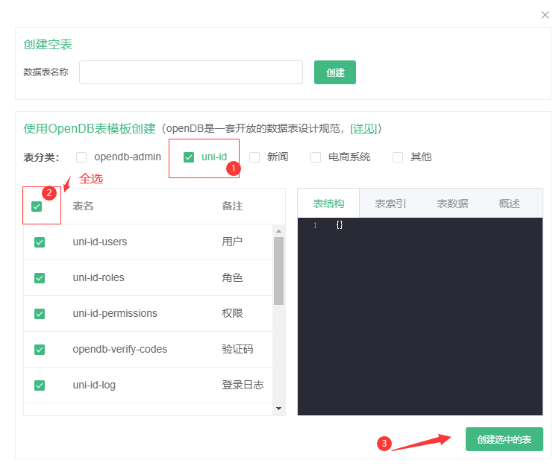Switch to the 概述 tab

pyautogui.click(x=509, y=204)
